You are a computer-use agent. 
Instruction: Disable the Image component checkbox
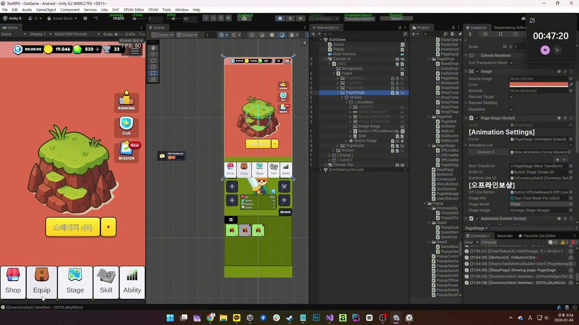coord(477,71)
